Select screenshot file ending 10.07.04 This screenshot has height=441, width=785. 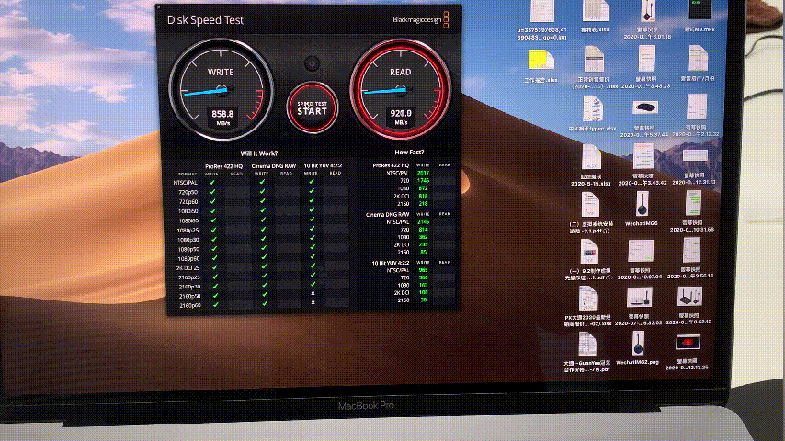point(641,259)
